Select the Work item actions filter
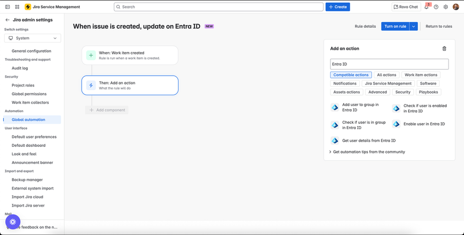 [x=421, y=75]
